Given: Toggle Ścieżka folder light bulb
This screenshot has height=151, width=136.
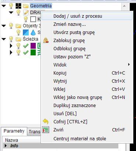Looking at the screenshot, I should (x=11, y=39).
